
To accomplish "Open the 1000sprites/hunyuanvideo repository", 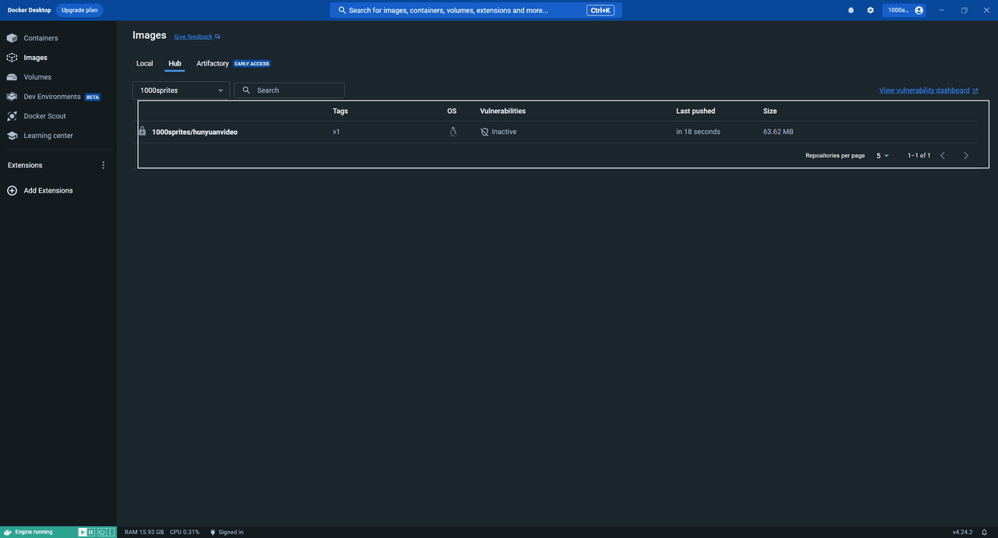I will click(x=195, y=132).
